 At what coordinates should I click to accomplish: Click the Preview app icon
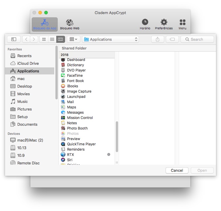(x=63, y=139)
